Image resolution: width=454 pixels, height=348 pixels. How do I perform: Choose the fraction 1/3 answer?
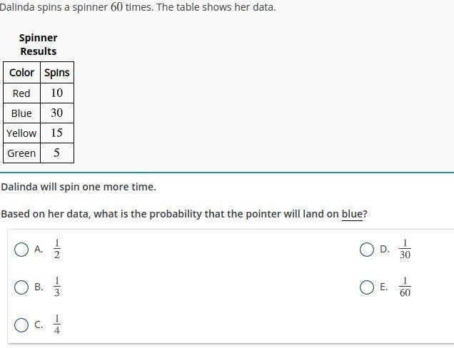click(x=57, y=287)
